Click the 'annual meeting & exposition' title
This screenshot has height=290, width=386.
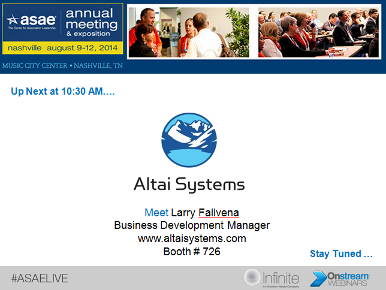coord(92,23)
